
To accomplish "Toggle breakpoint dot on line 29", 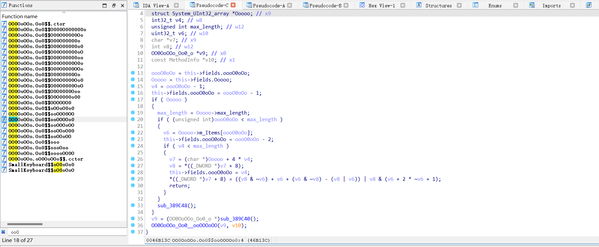I will pos(133,179).
